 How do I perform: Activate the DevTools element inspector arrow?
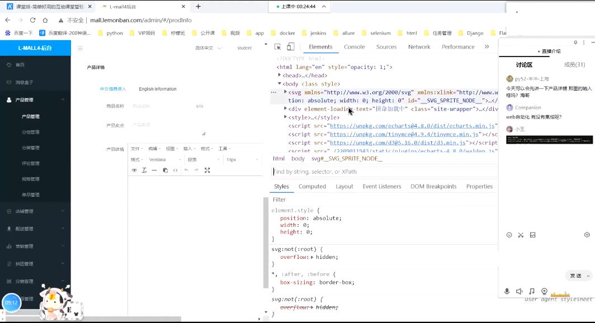coord(278,46)
